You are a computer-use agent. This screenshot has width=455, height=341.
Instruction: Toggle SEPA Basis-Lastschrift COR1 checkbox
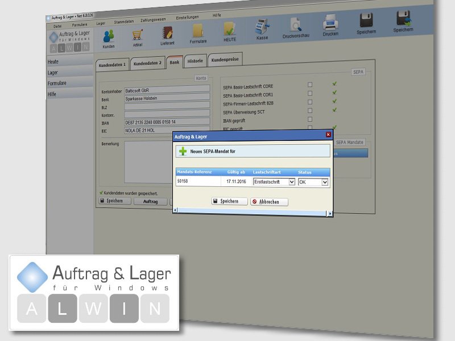tap(310, 93)
